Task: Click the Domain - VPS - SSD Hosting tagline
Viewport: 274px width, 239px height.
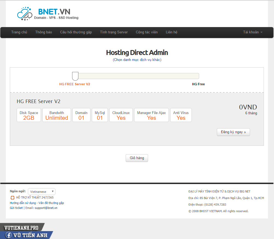Action: click(56, 18)
